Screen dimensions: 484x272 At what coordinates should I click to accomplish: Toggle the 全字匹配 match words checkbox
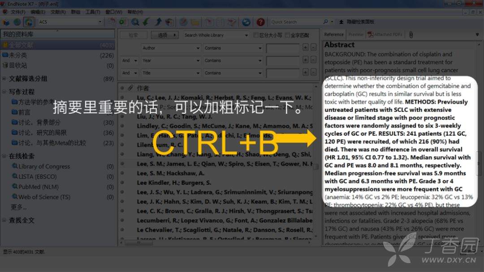(287, 35)
